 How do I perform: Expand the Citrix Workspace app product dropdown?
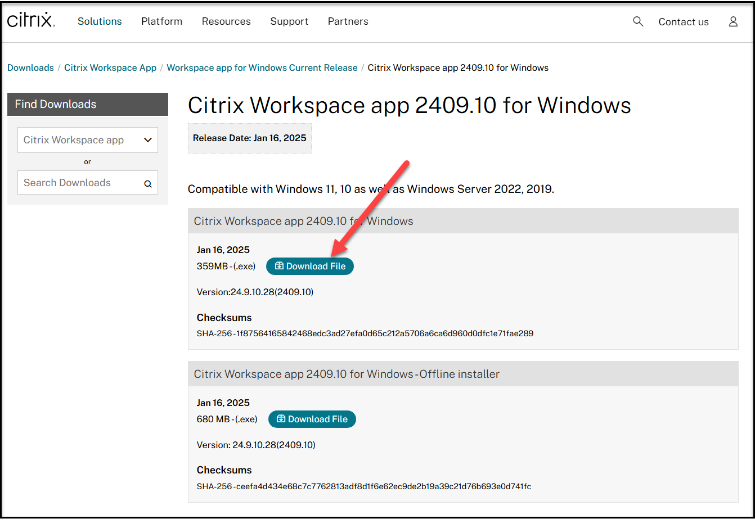pyautogui.click(x=88, y=140)
